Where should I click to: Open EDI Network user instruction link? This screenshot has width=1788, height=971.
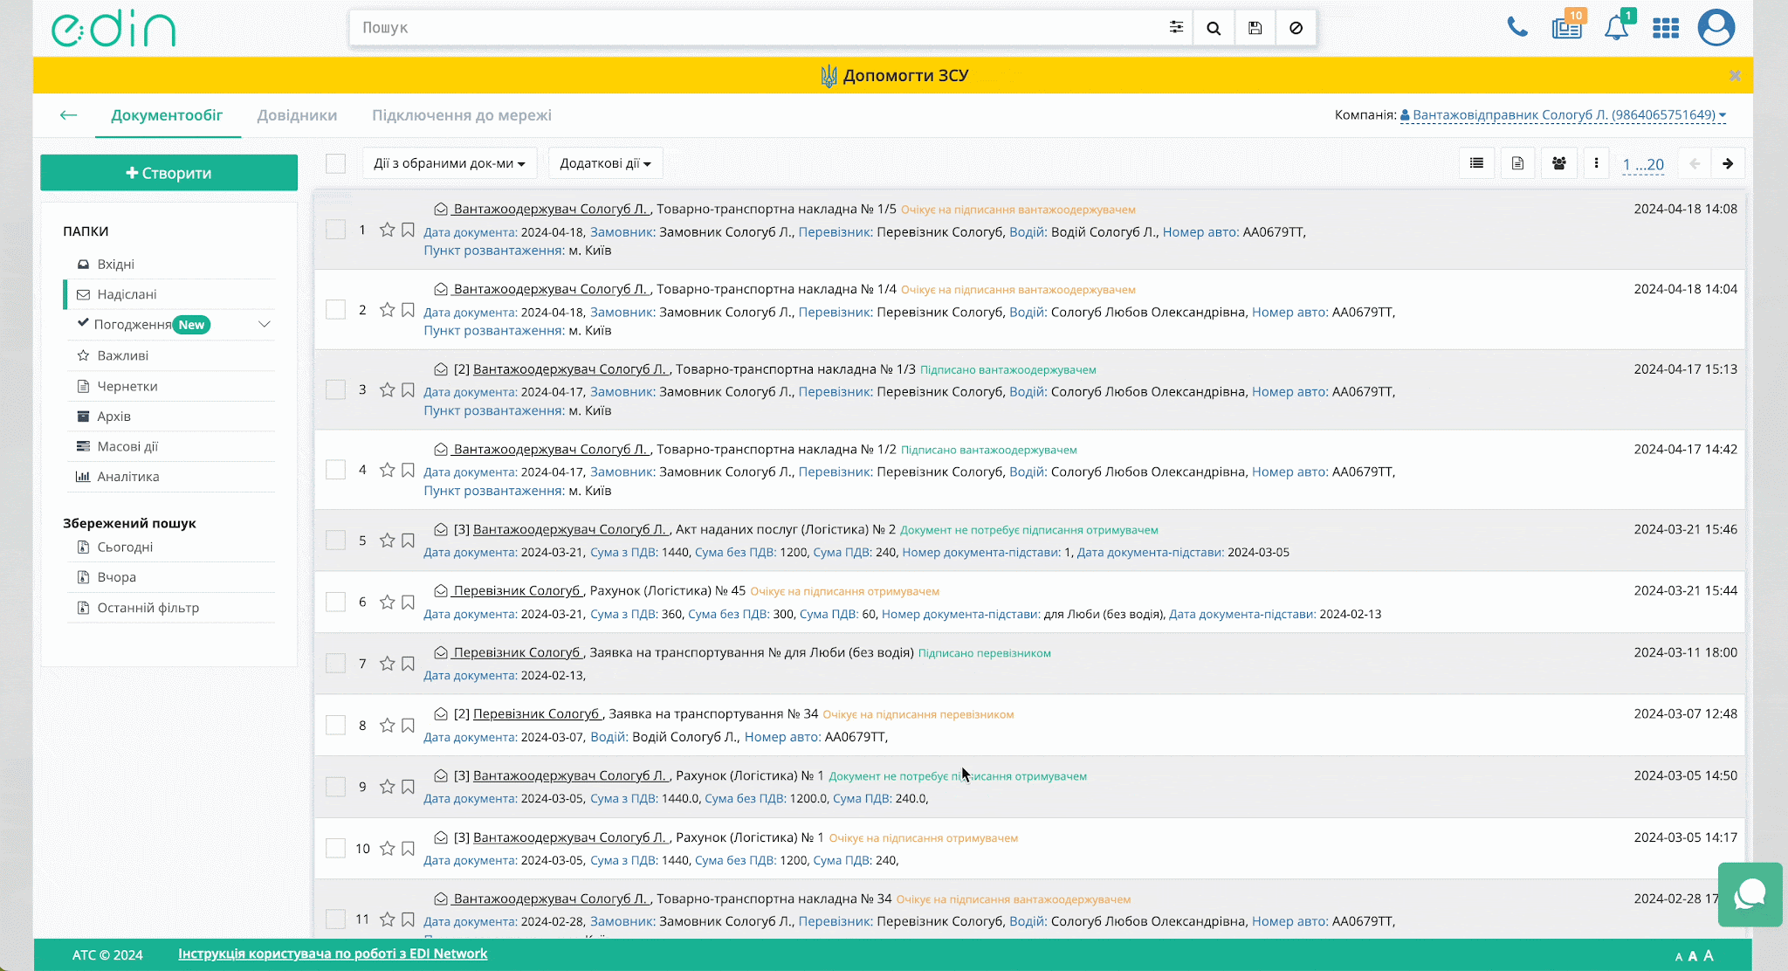tap(333, 954)
